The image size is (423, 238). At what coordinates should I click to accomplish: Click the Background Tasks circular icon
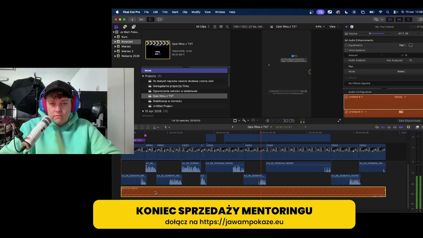(150, 20)
